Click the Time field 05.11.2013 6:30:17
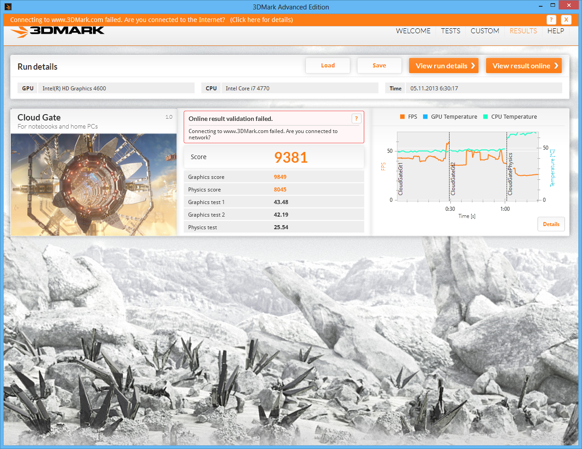Screen dimensions: 582x449 484,88
